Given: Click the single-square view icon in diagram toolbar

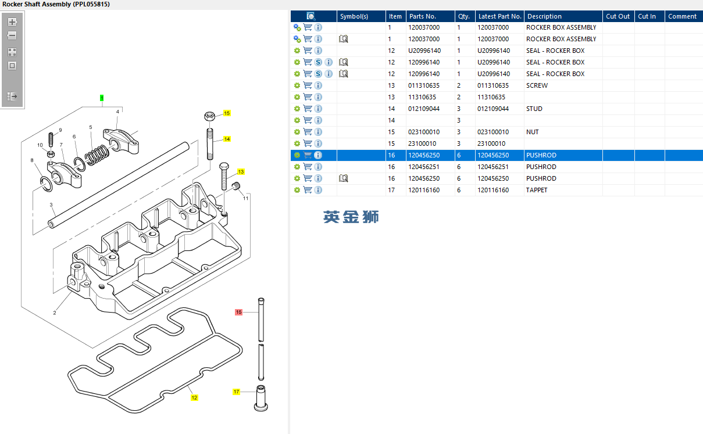Looking at the screenshot, I should click(12, 66).
